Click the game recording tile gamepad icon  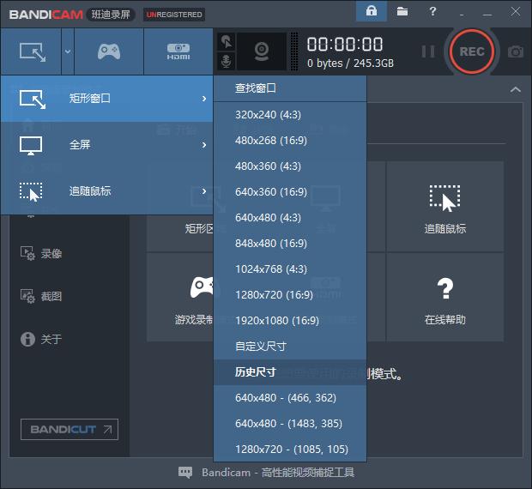coord(202,287)
